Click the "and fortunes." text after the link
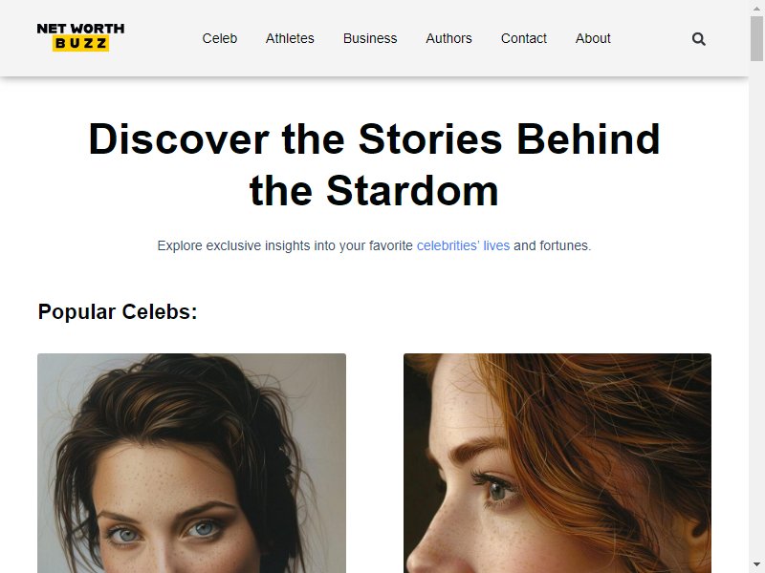765x573 pixels. tap(553, 245)
